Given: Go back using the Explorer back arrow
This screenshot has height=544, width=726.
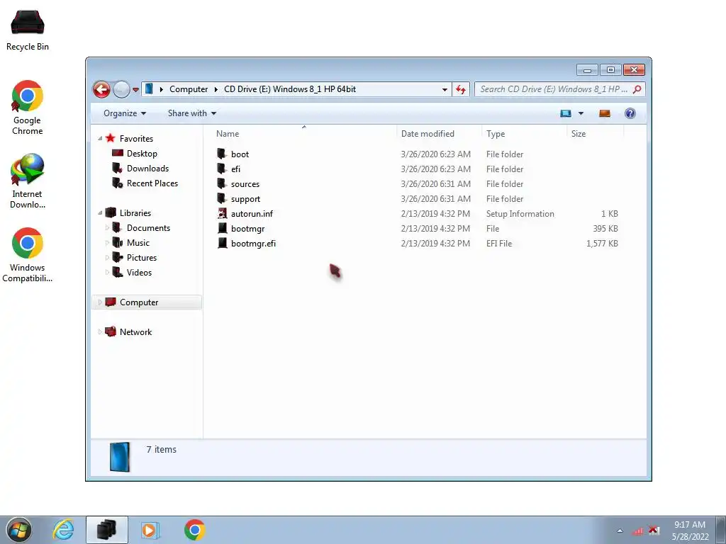Looking at the screenshot, I should coord(102,89).
